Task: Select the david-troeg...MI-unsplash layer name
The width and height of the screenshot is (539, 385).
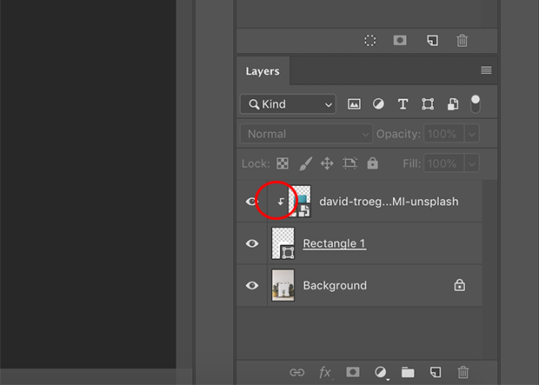Action: 389,202
